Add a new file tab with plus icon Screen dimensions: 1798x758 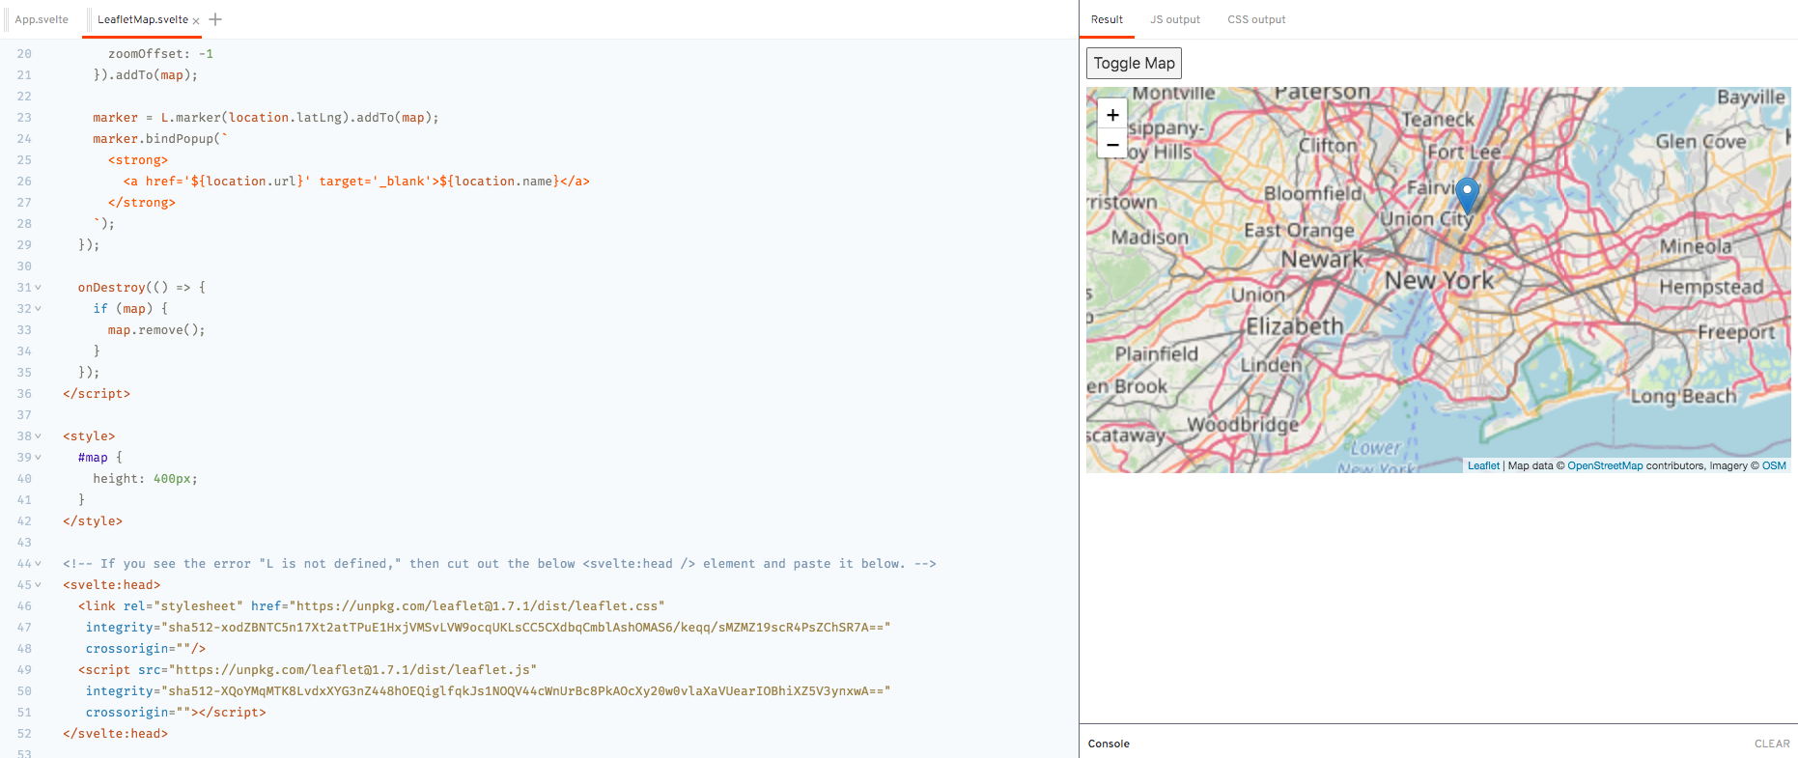coord(215,19)
